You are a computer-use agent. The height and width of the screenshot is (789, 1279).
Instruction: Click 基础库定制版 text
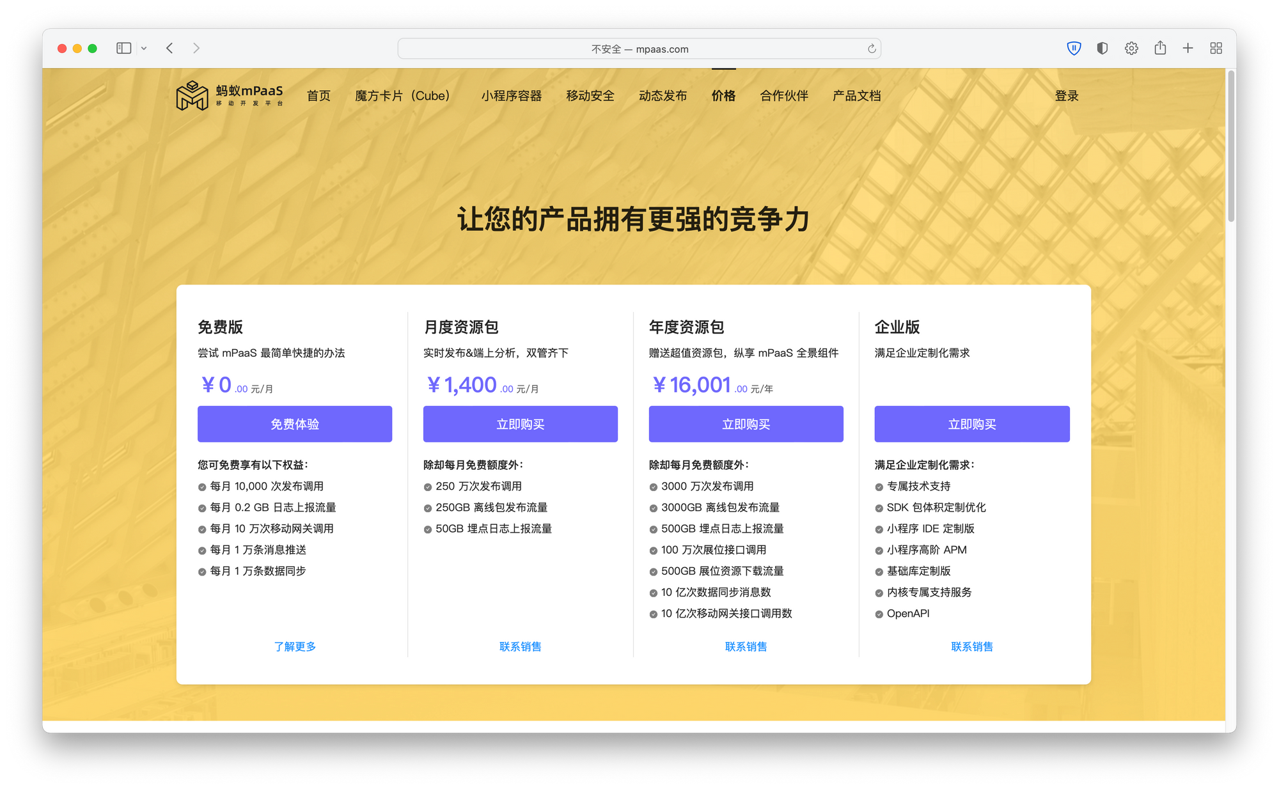pyautogui.click(x=919, y=571)
